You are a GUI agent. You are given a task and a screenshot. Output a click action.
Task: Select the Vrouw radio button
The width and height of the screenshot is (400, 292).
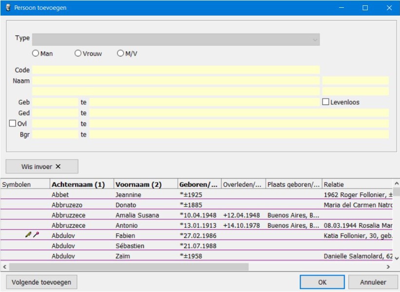pos(78,54)
